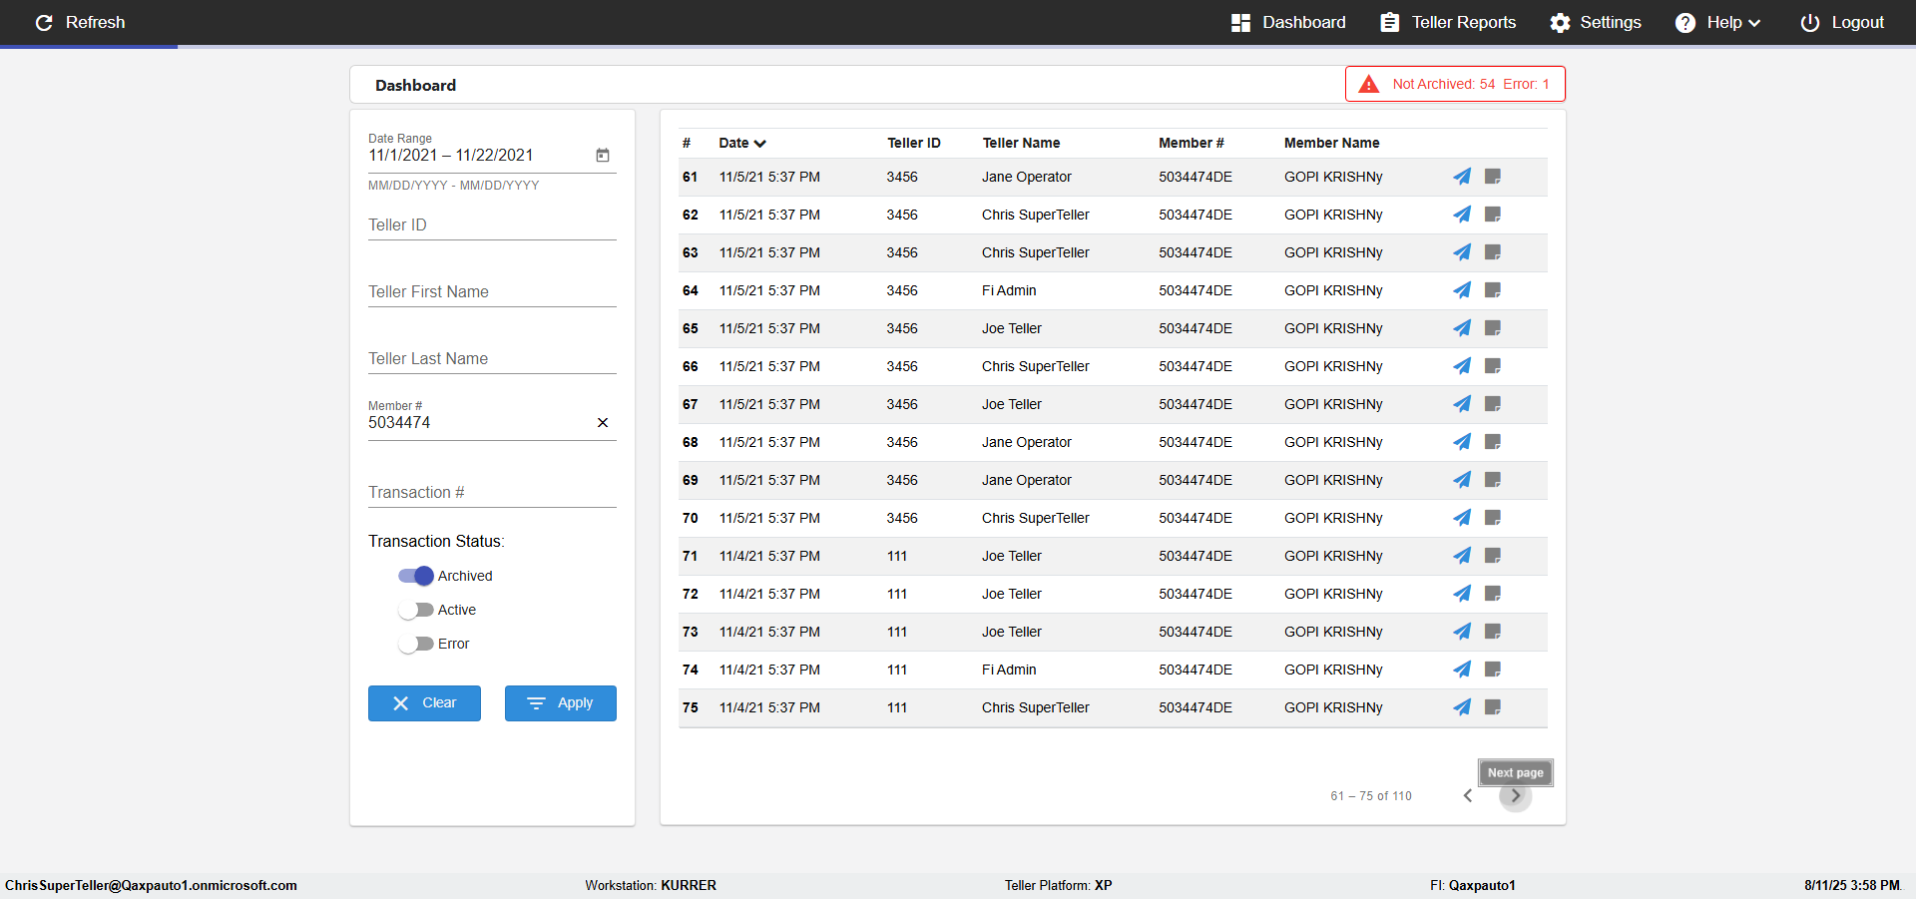The width and height of the screenshot is (1916, 899).
Task: Apply the filters
Action: pos(561,702)
